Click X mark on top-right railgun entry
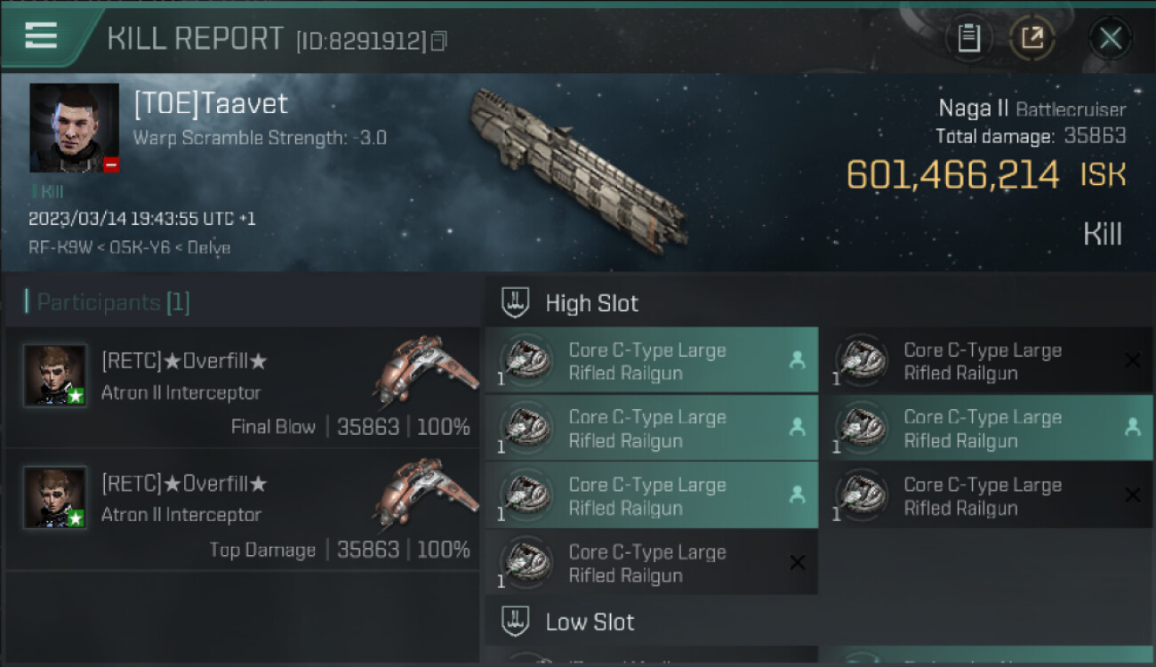Screen dimensions: 1156x667 [x=1132, y=360]
